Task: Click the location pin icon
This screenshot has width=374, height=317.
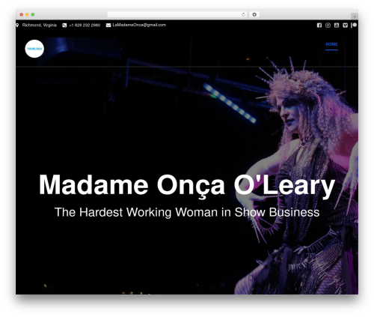Action: click(x=17, y=25)
